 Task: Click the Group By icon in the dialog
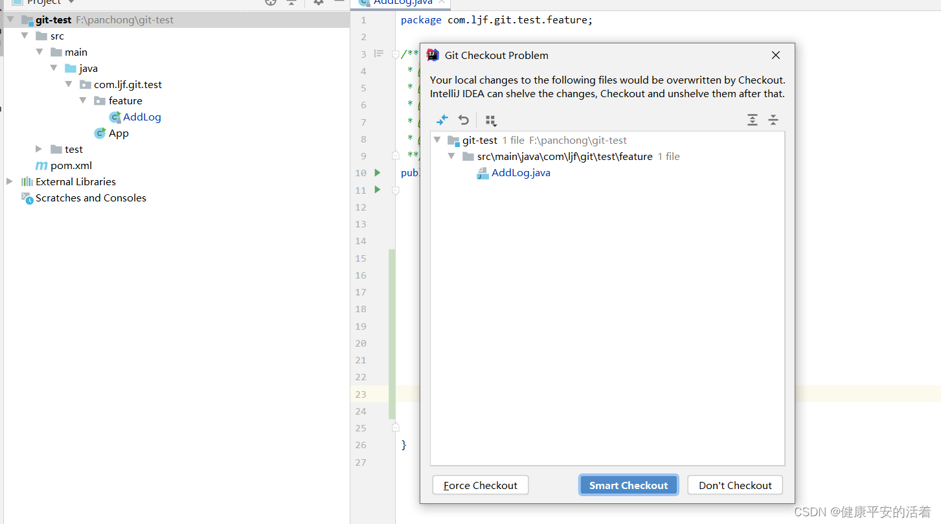click(490, 120)
